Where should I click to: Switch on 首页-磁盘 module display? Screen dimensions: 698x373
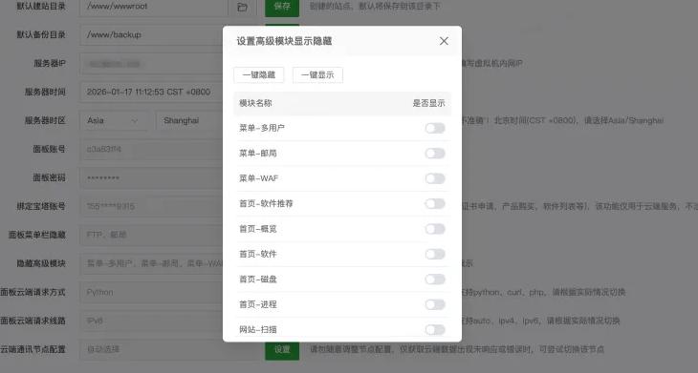(435, 280)
